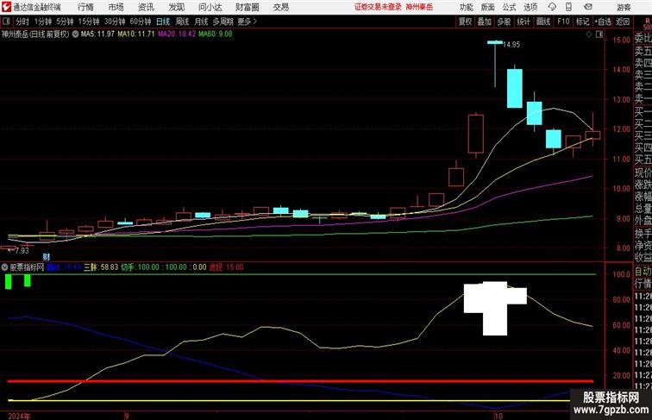Click the 通达信 red logo icon
Image resolution: width=652 pixels, height=420 pixels.
click(6, 7)
